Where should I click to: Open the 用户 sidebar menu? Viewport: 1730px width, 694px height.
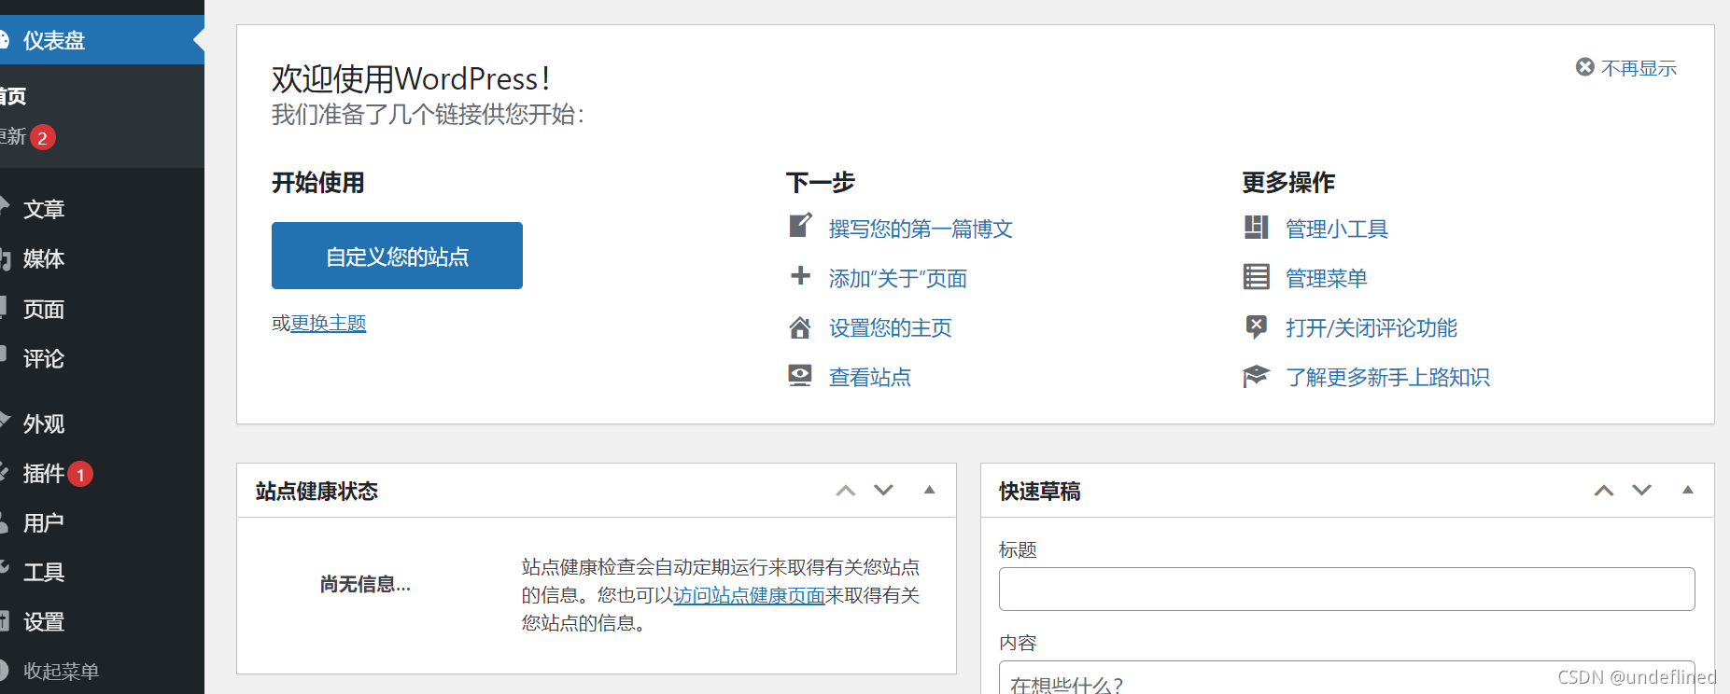(102, 522)
